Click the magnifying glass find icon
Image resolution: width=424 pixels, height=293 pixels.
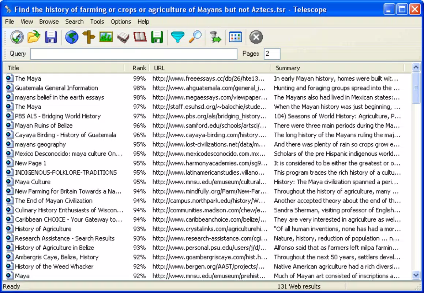click(195, 37)
